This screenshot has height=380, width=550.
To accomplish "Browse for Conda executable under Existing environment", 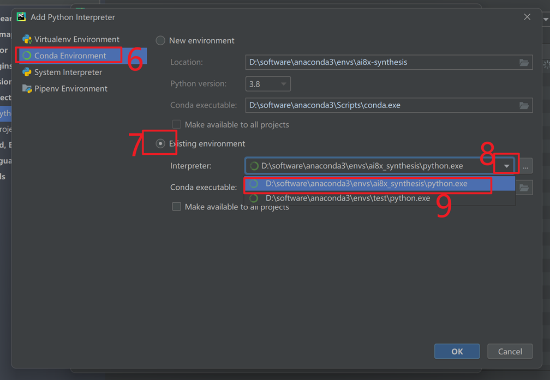I will tap(524, 188).
